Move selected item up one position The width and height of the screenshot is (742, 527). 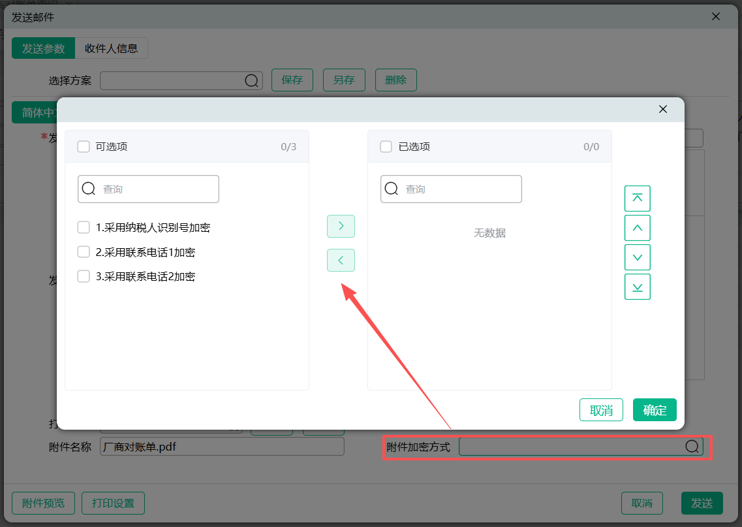[638, 228]
